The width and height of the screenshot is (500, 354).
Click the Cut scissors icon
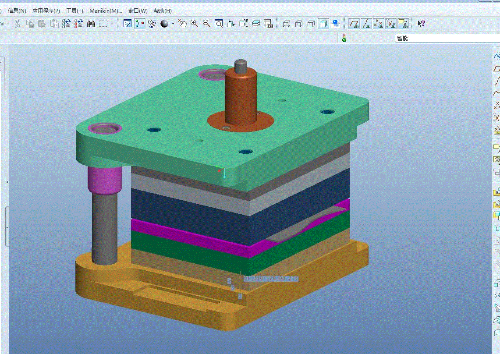click(x=17, y=24)
